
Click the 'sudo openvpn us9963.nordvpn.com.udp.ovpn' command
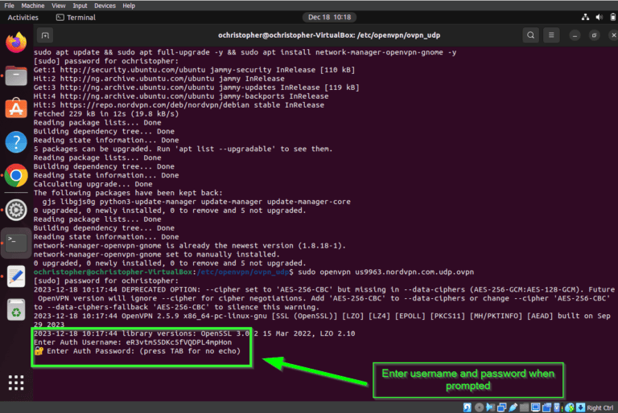click(386, 272)
